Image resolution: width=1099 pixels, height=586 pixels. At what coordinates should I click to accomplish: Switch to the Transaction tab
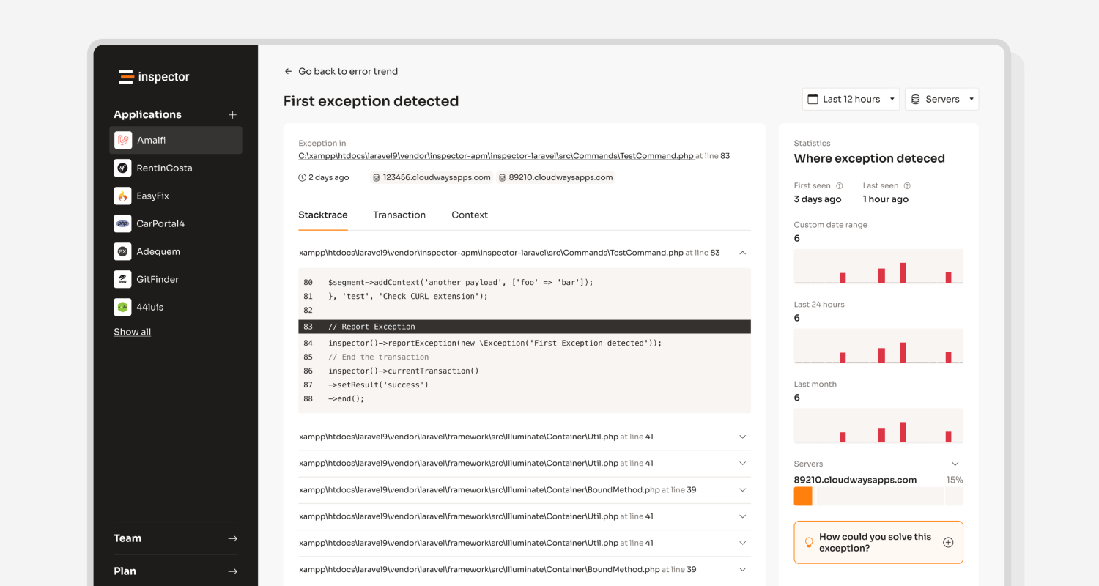click(x=399, y=215)
